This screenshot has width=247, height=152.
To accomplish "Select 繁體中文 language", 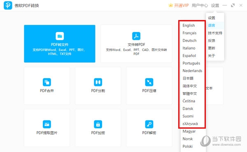I will [190, 93].
